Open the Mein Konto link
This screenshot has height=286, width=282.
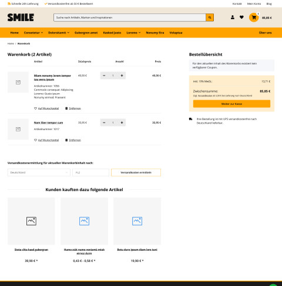click(x=254, y=4)
